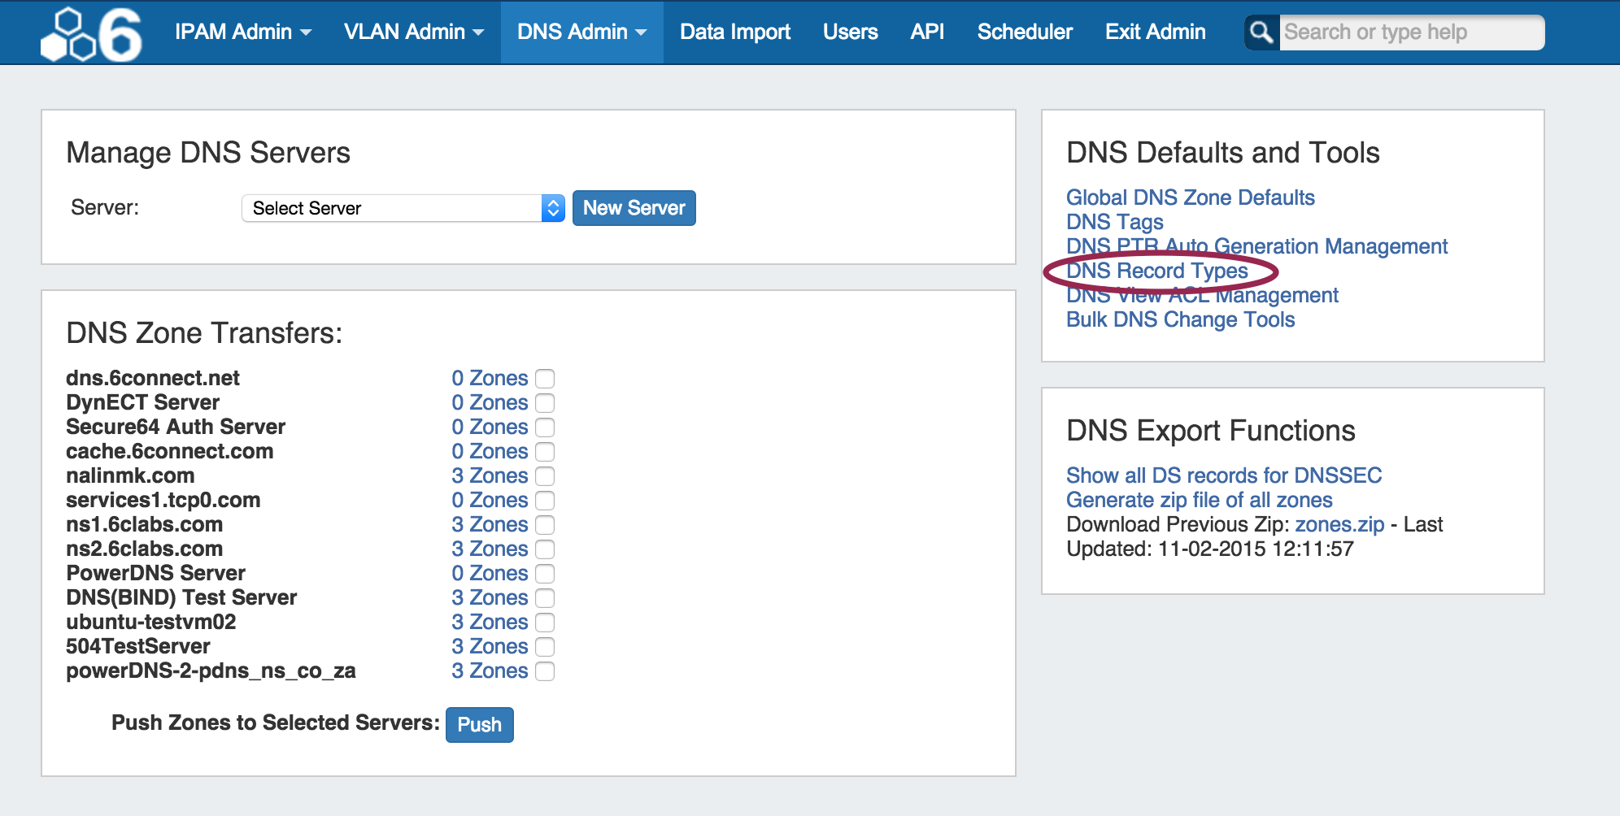Check the box next to dns.6connect.net

pyautogui.click(x=545, y=379)
